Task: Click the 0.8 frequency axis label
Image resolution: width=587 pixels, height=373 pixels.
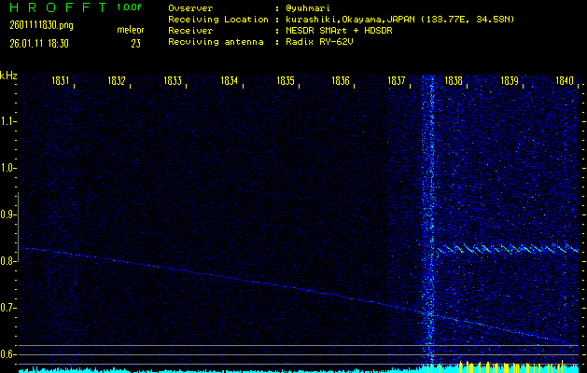Action: (x=8, y=261)
